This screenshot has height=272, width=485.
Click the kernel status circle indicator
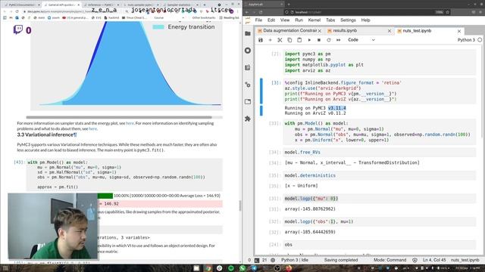pyautogui.click(x=480, y=40)
